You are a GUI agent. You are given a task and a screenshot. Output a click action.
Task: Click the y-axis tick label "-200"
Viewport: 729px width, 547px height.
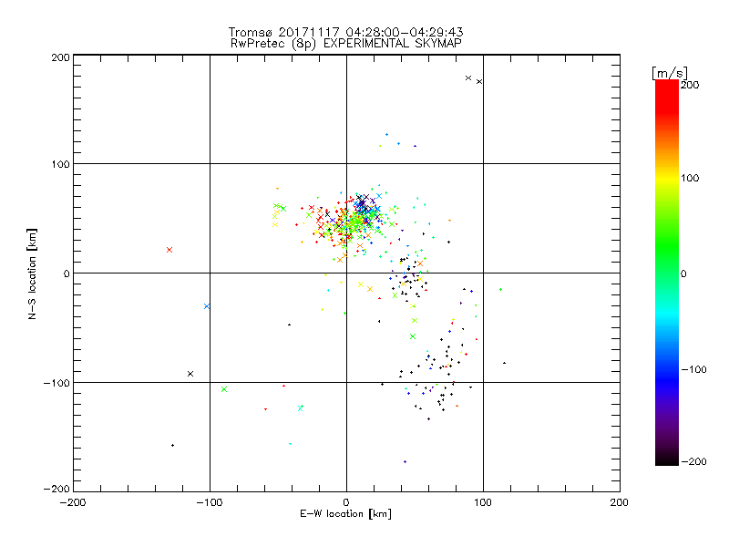[56, 489]
